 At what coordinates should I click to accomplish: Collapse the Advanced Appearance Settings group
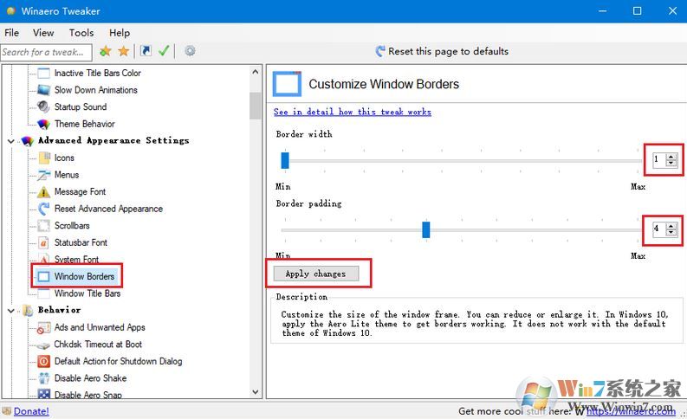click(x=11, y=140)
